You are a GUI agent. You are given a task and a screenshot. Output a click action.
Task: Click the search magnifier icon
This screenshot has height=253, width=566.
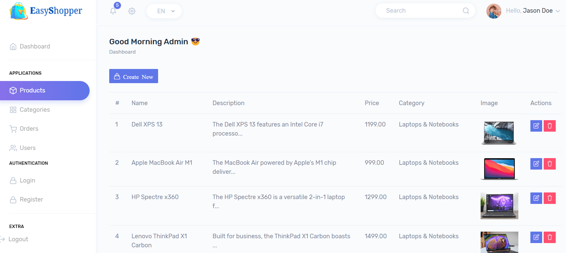[x=466, y=11]
